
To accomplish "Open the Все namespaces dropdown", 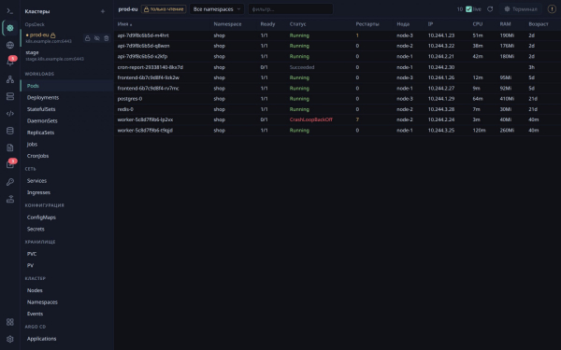I will click(x=217, y=9).
